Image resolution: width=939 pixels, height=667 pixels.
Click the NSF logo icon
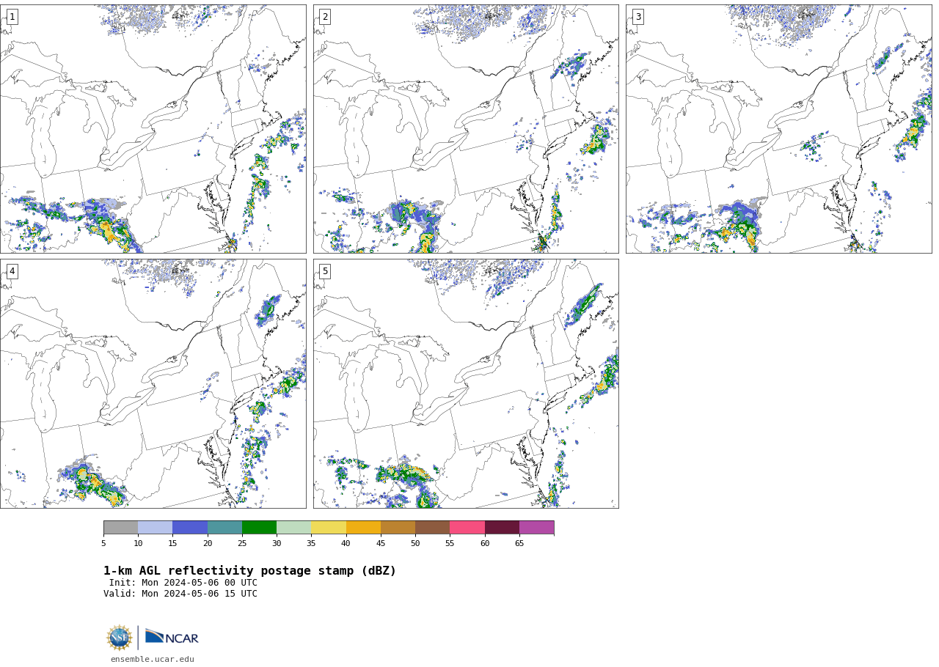point(120,638)
